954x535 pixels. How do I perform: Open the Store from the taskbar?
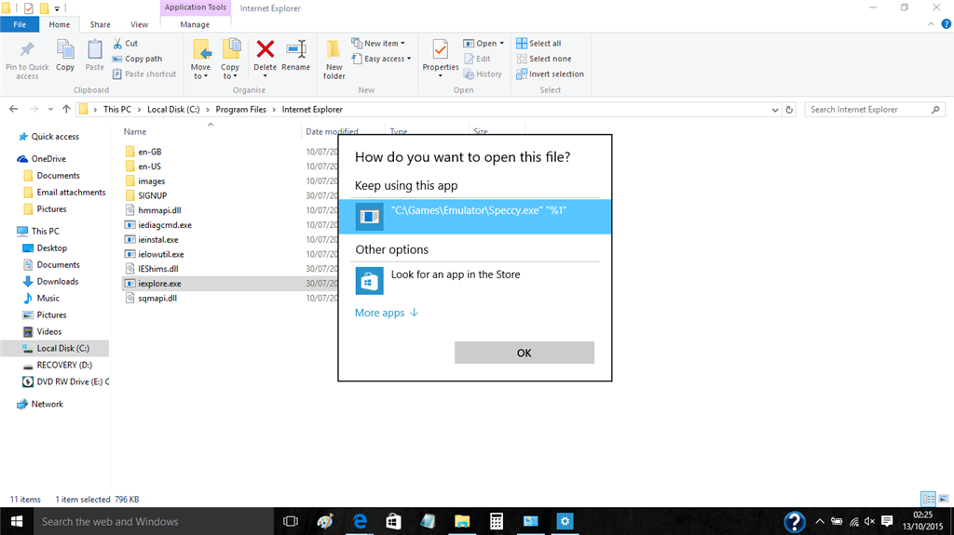click(x=394, y=522)
